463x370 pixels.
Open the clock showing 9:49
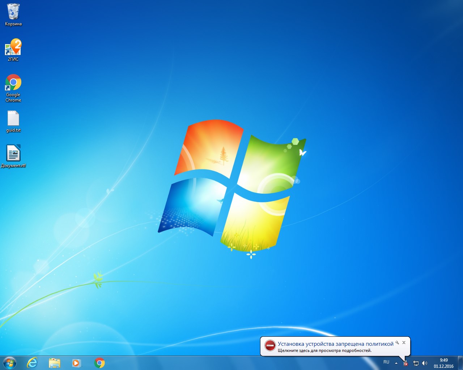(443, 363)
